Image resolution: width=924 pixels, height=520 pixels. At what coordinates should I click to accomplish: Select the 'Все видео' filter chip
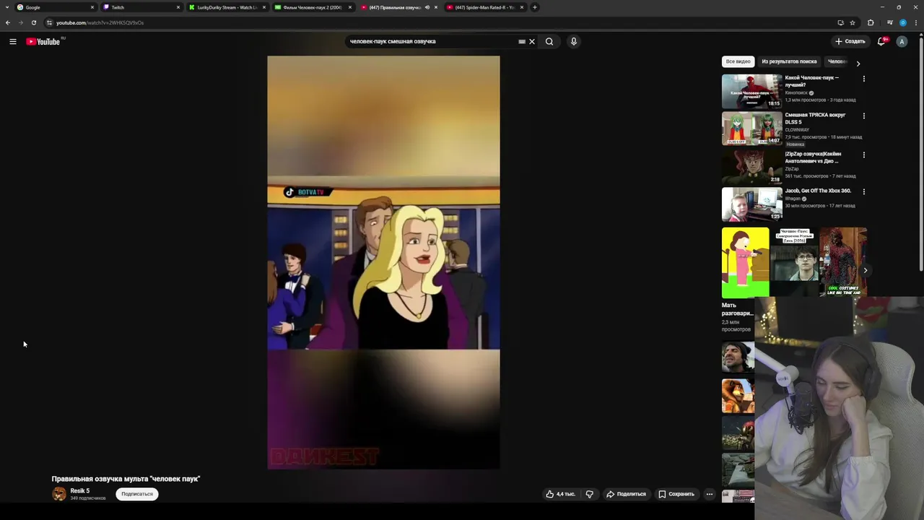[x=738, y=62]
